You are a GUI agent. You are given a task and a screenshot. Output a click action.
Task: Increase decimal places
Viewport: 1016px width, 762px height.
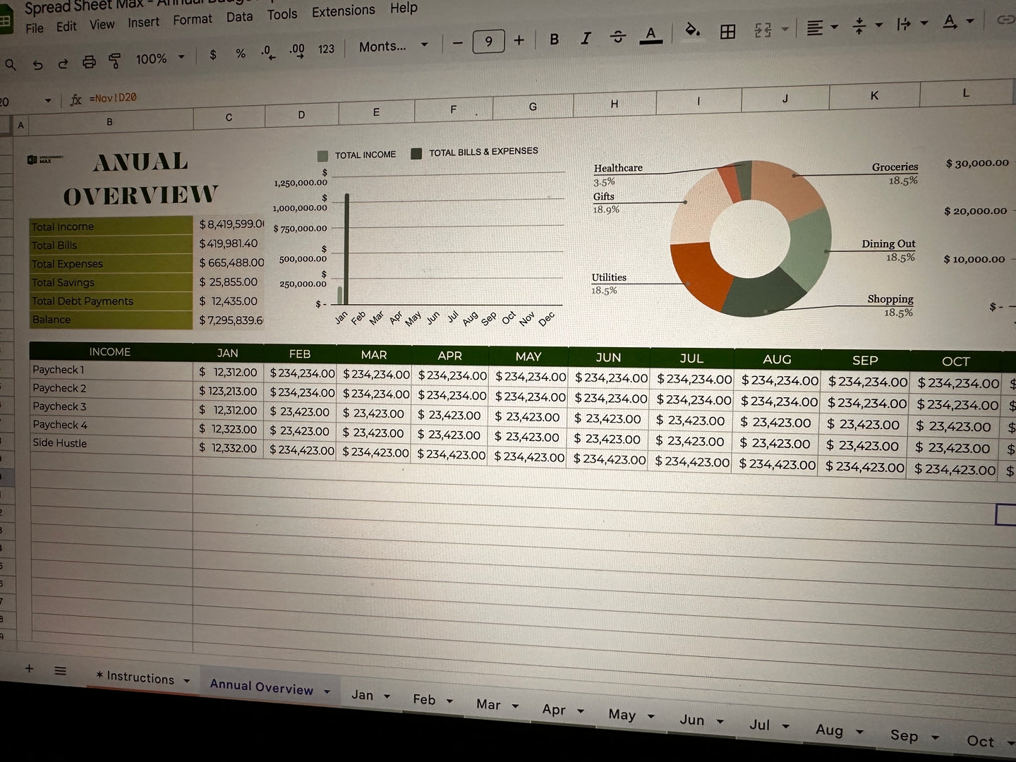(297, 50)
